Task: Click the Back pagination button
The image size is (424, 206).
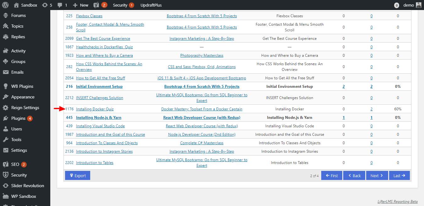Action: (354, 176)
